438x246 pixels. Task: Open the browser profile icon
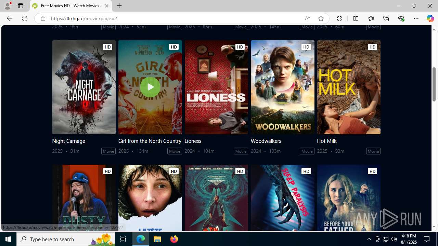coord(8,6)
